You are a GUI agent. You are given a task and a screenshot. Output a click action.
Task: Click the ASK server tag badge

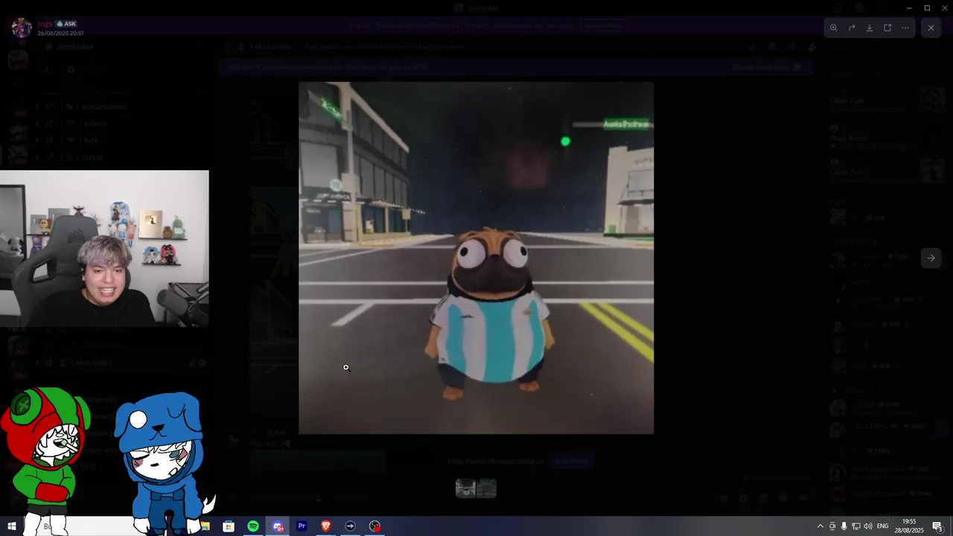tap(67, 24)
